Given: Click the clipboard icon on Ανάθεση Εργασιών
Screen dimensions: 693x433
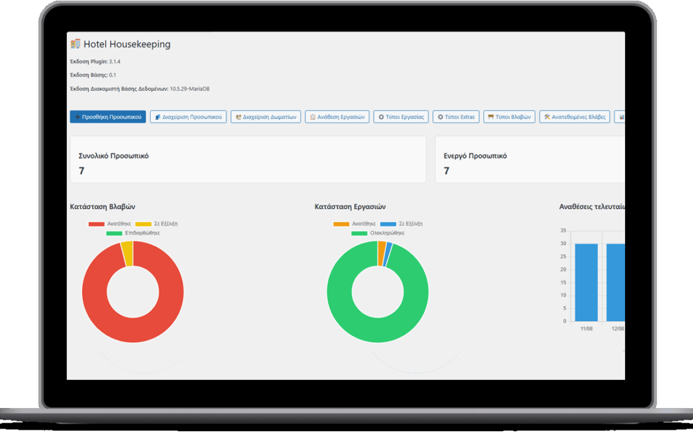Looking at the screenshot, I should click(x=312, y=117).
